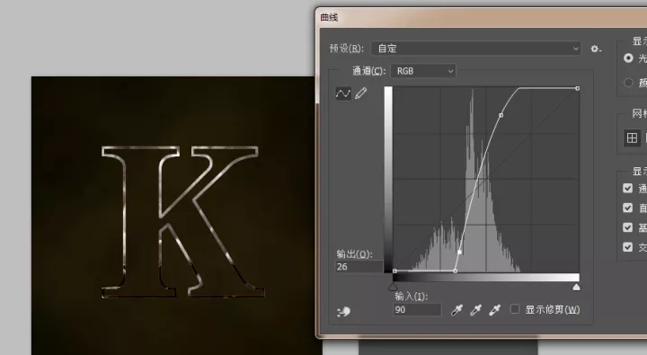Click the white point slider triangle

coord(576,287)
